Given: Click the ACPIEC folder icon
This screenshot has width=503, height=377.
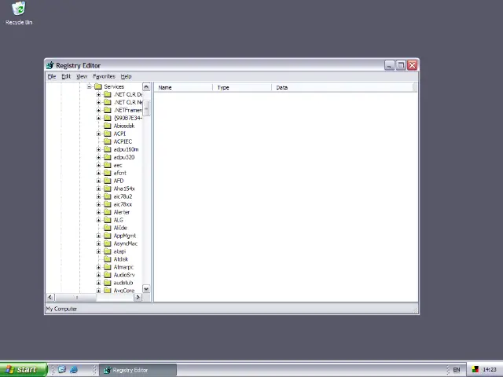Looking at the screenshot, I should (108, 141).
